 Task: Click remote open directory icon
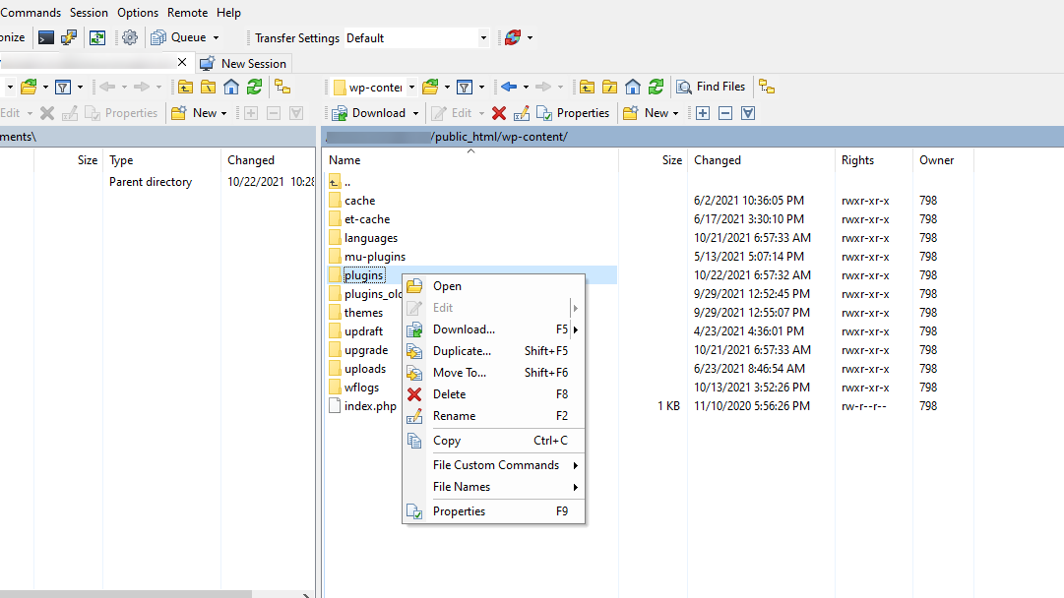point(430,87)
